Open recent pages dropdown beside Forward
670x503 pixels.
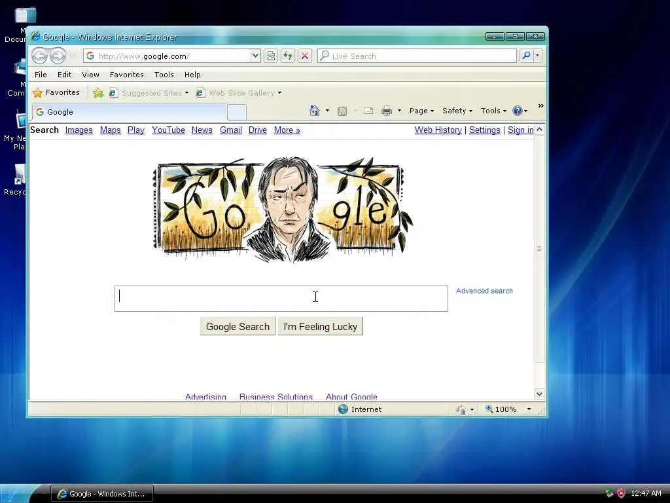72,56
